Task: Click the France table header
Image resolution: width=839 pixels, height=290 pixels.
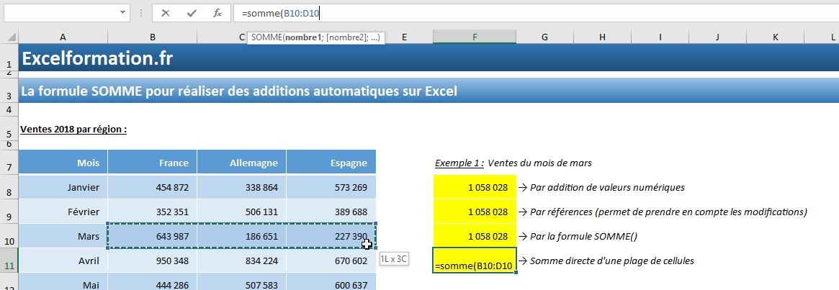Action: (153, 162)
